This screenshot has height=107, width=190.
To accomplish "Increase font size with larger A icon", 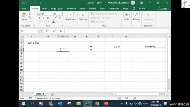I will (56, 18).
